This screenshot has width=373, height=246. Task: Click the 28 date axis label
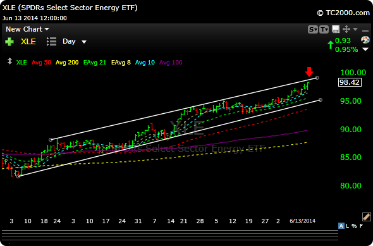[200, 221]
